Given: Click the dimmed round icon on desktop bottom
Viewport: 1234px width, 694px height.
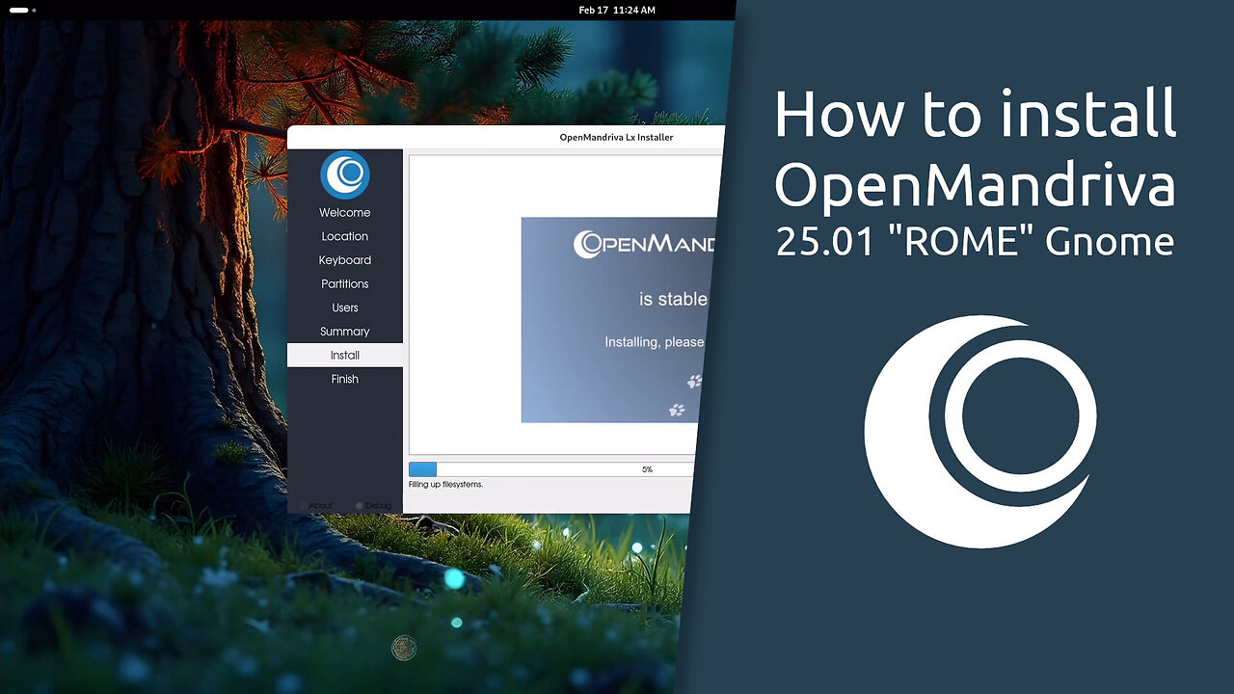Looking at the screenshot, I should [x=404, y=648].
